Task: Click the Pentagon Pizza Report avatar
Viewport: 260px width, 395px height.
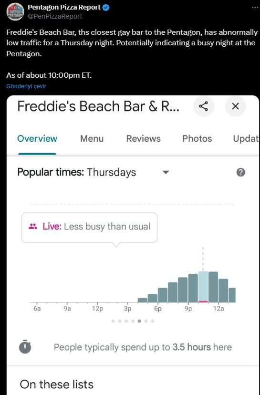Action: 15,12
